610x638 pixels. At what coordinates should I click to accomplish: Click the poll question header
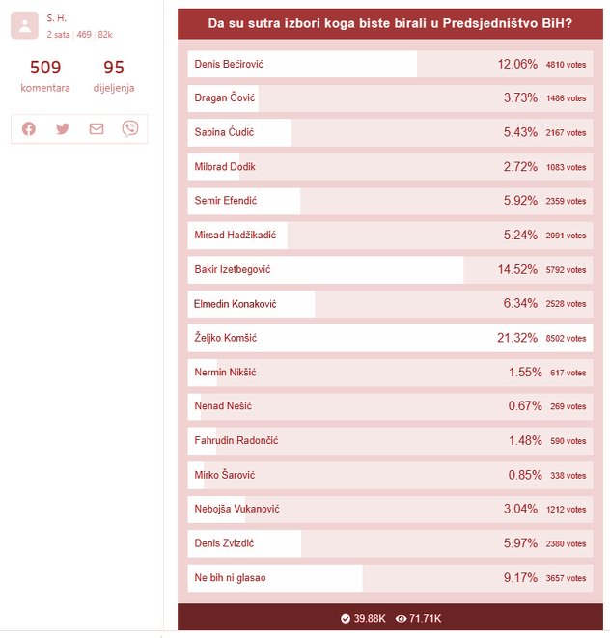pyautogui.click(x=390, y=23)
